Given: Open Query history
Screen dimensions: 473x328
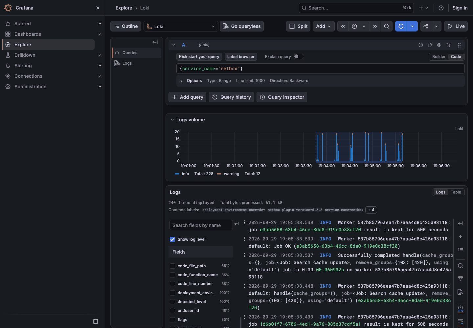Looking at the screenshot, I should (x=231, y=97).
